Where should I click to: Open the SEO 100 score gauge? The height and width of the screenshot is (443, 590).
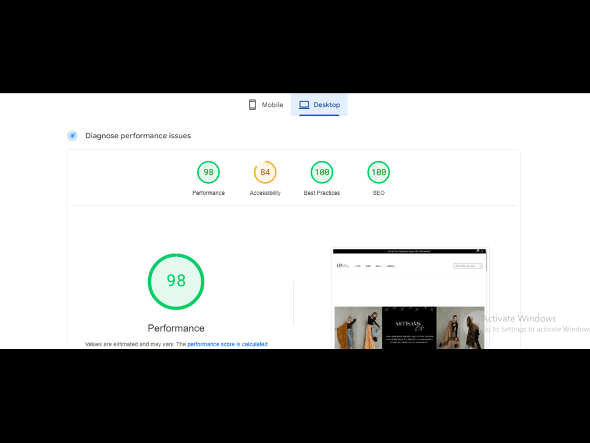[379, 172]
